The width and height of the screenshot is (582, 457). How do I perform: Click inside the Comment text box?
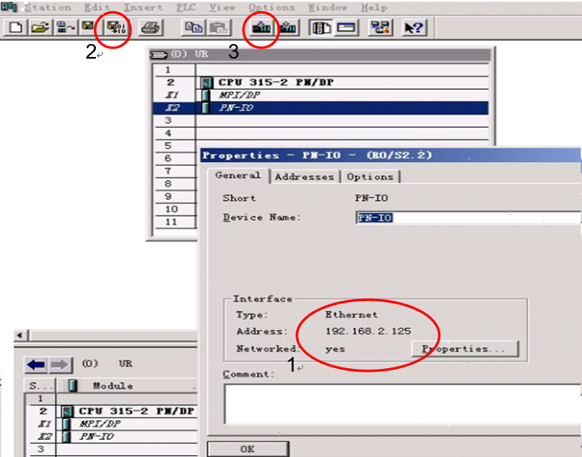coord(402,404)
